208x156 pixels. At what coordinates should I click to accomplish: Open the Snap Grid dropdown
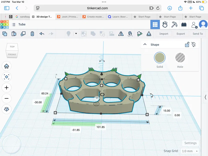point(189,151)
